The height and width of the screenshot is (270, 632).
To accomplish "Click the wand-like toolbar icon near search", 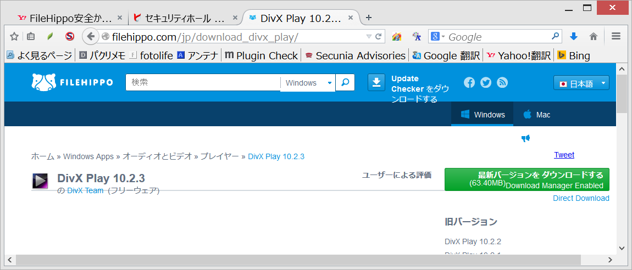I will pos(417,37).
